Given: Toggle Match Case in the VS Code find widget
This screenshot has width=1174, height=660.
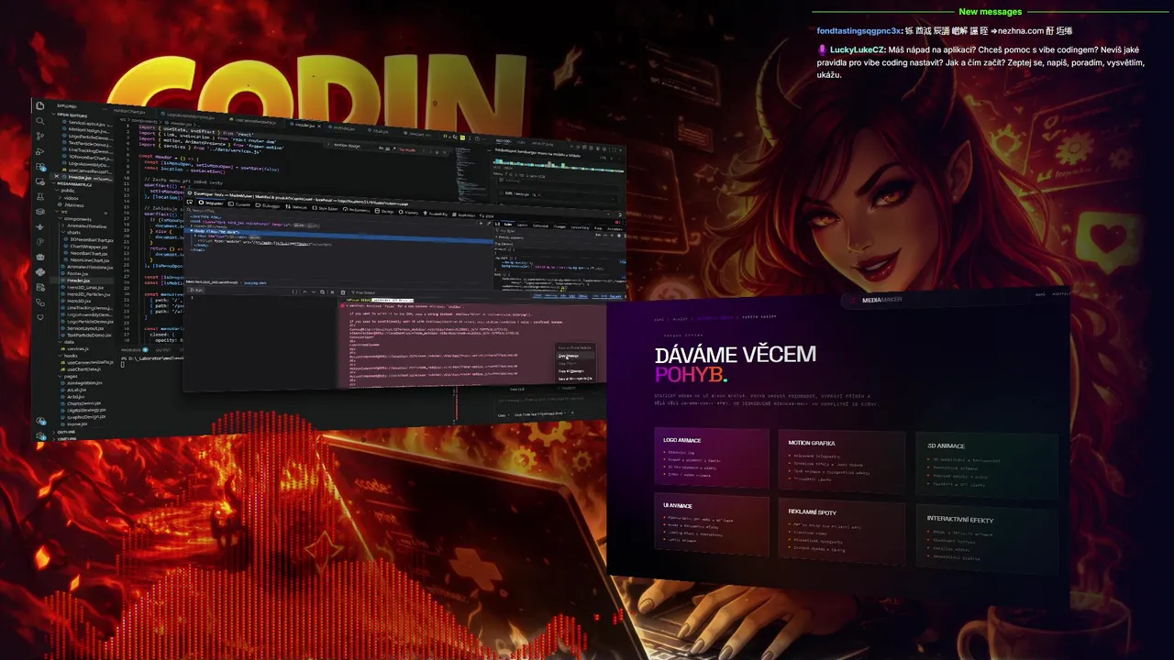Looking at the screenshot, I should 381,148.
